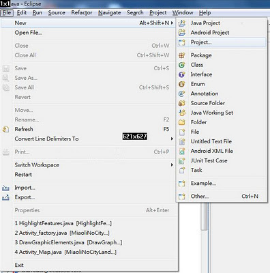This screenshot has width=270, height=273.
Task: Click the Annotation @ icon
Action: [182, 94]
